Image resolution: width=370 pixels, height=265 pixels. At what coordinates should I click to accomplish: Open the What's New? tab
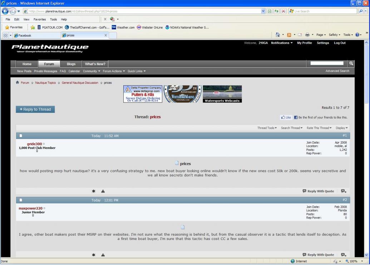point(95,64)
